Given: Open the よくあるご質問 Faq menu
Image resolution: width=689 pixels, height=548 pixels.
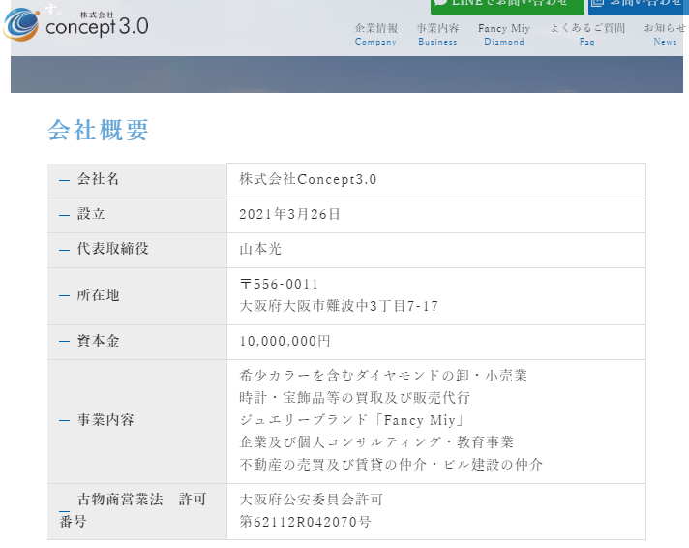Looking at the screenshot, I should [x=587, y=34].
